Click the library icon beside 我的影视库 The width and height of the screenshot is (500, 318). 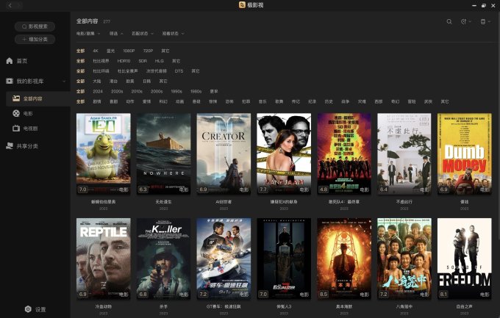[10, 81]
